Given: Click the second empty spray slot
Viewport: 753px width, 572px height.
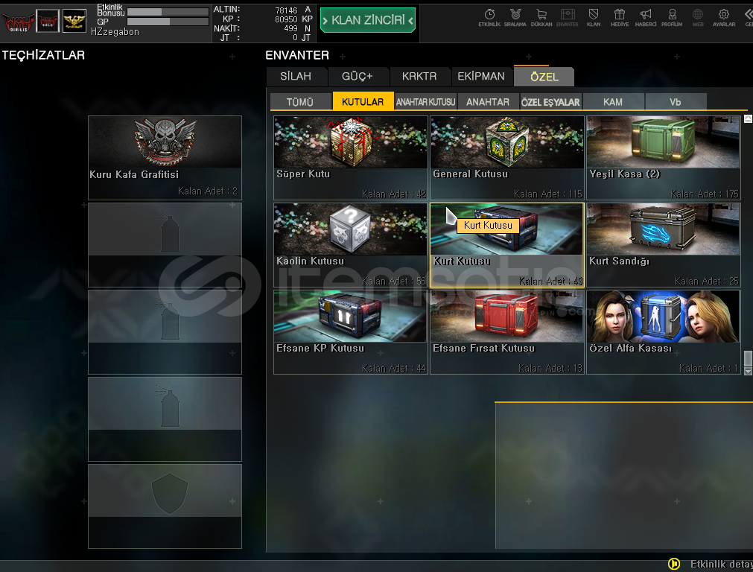Looking at the screenshot, I should (x=165, y=332).
